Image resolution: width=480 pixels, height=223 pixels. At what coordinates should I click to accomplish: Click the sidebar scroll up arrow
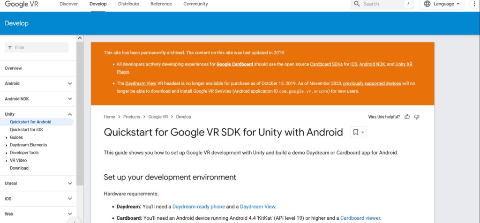click(x=80, y=38)
